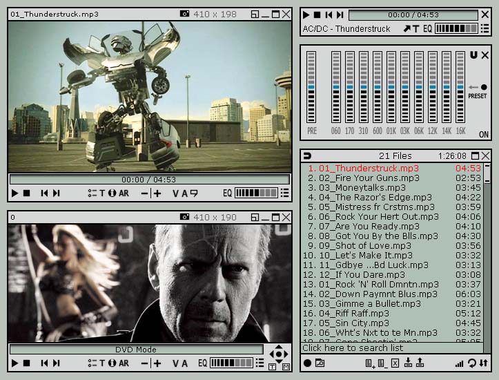The width and height of the screenshot is (499, 380).
Task: Seek on the 00:00 / 04:53 bar in video window
Action: pyautogui.click(x=149, y=180)
